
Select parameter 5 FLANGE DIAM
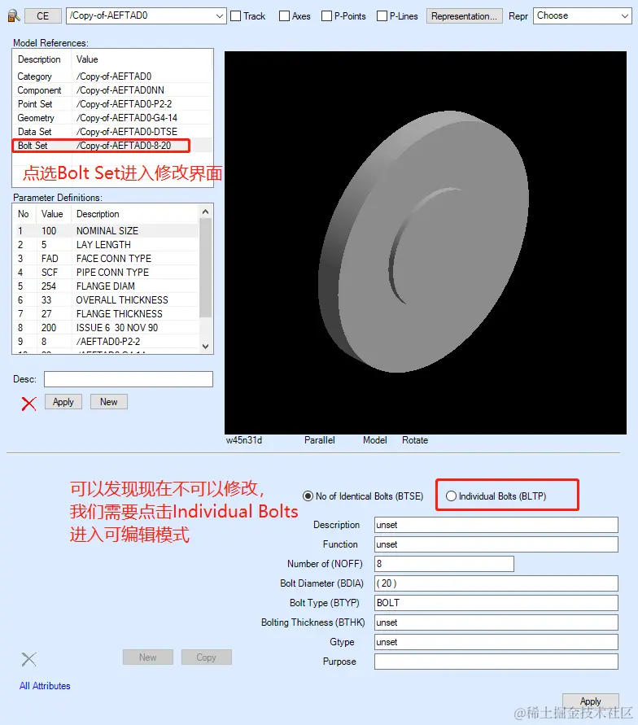[107, 286]
